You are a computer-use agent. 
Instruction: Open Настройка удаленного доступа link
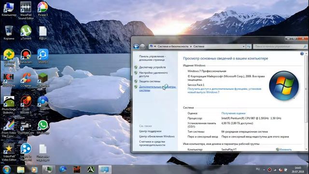pos(154,74)
